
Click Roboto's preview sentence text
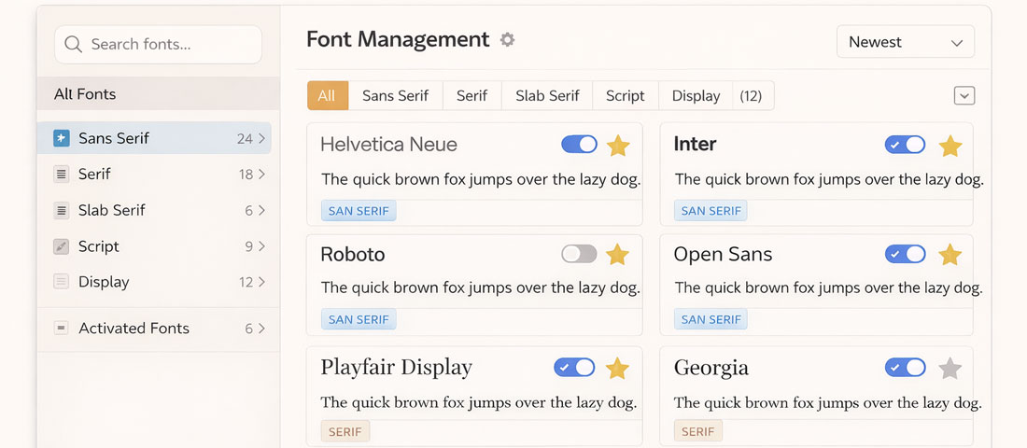(481, 287)
